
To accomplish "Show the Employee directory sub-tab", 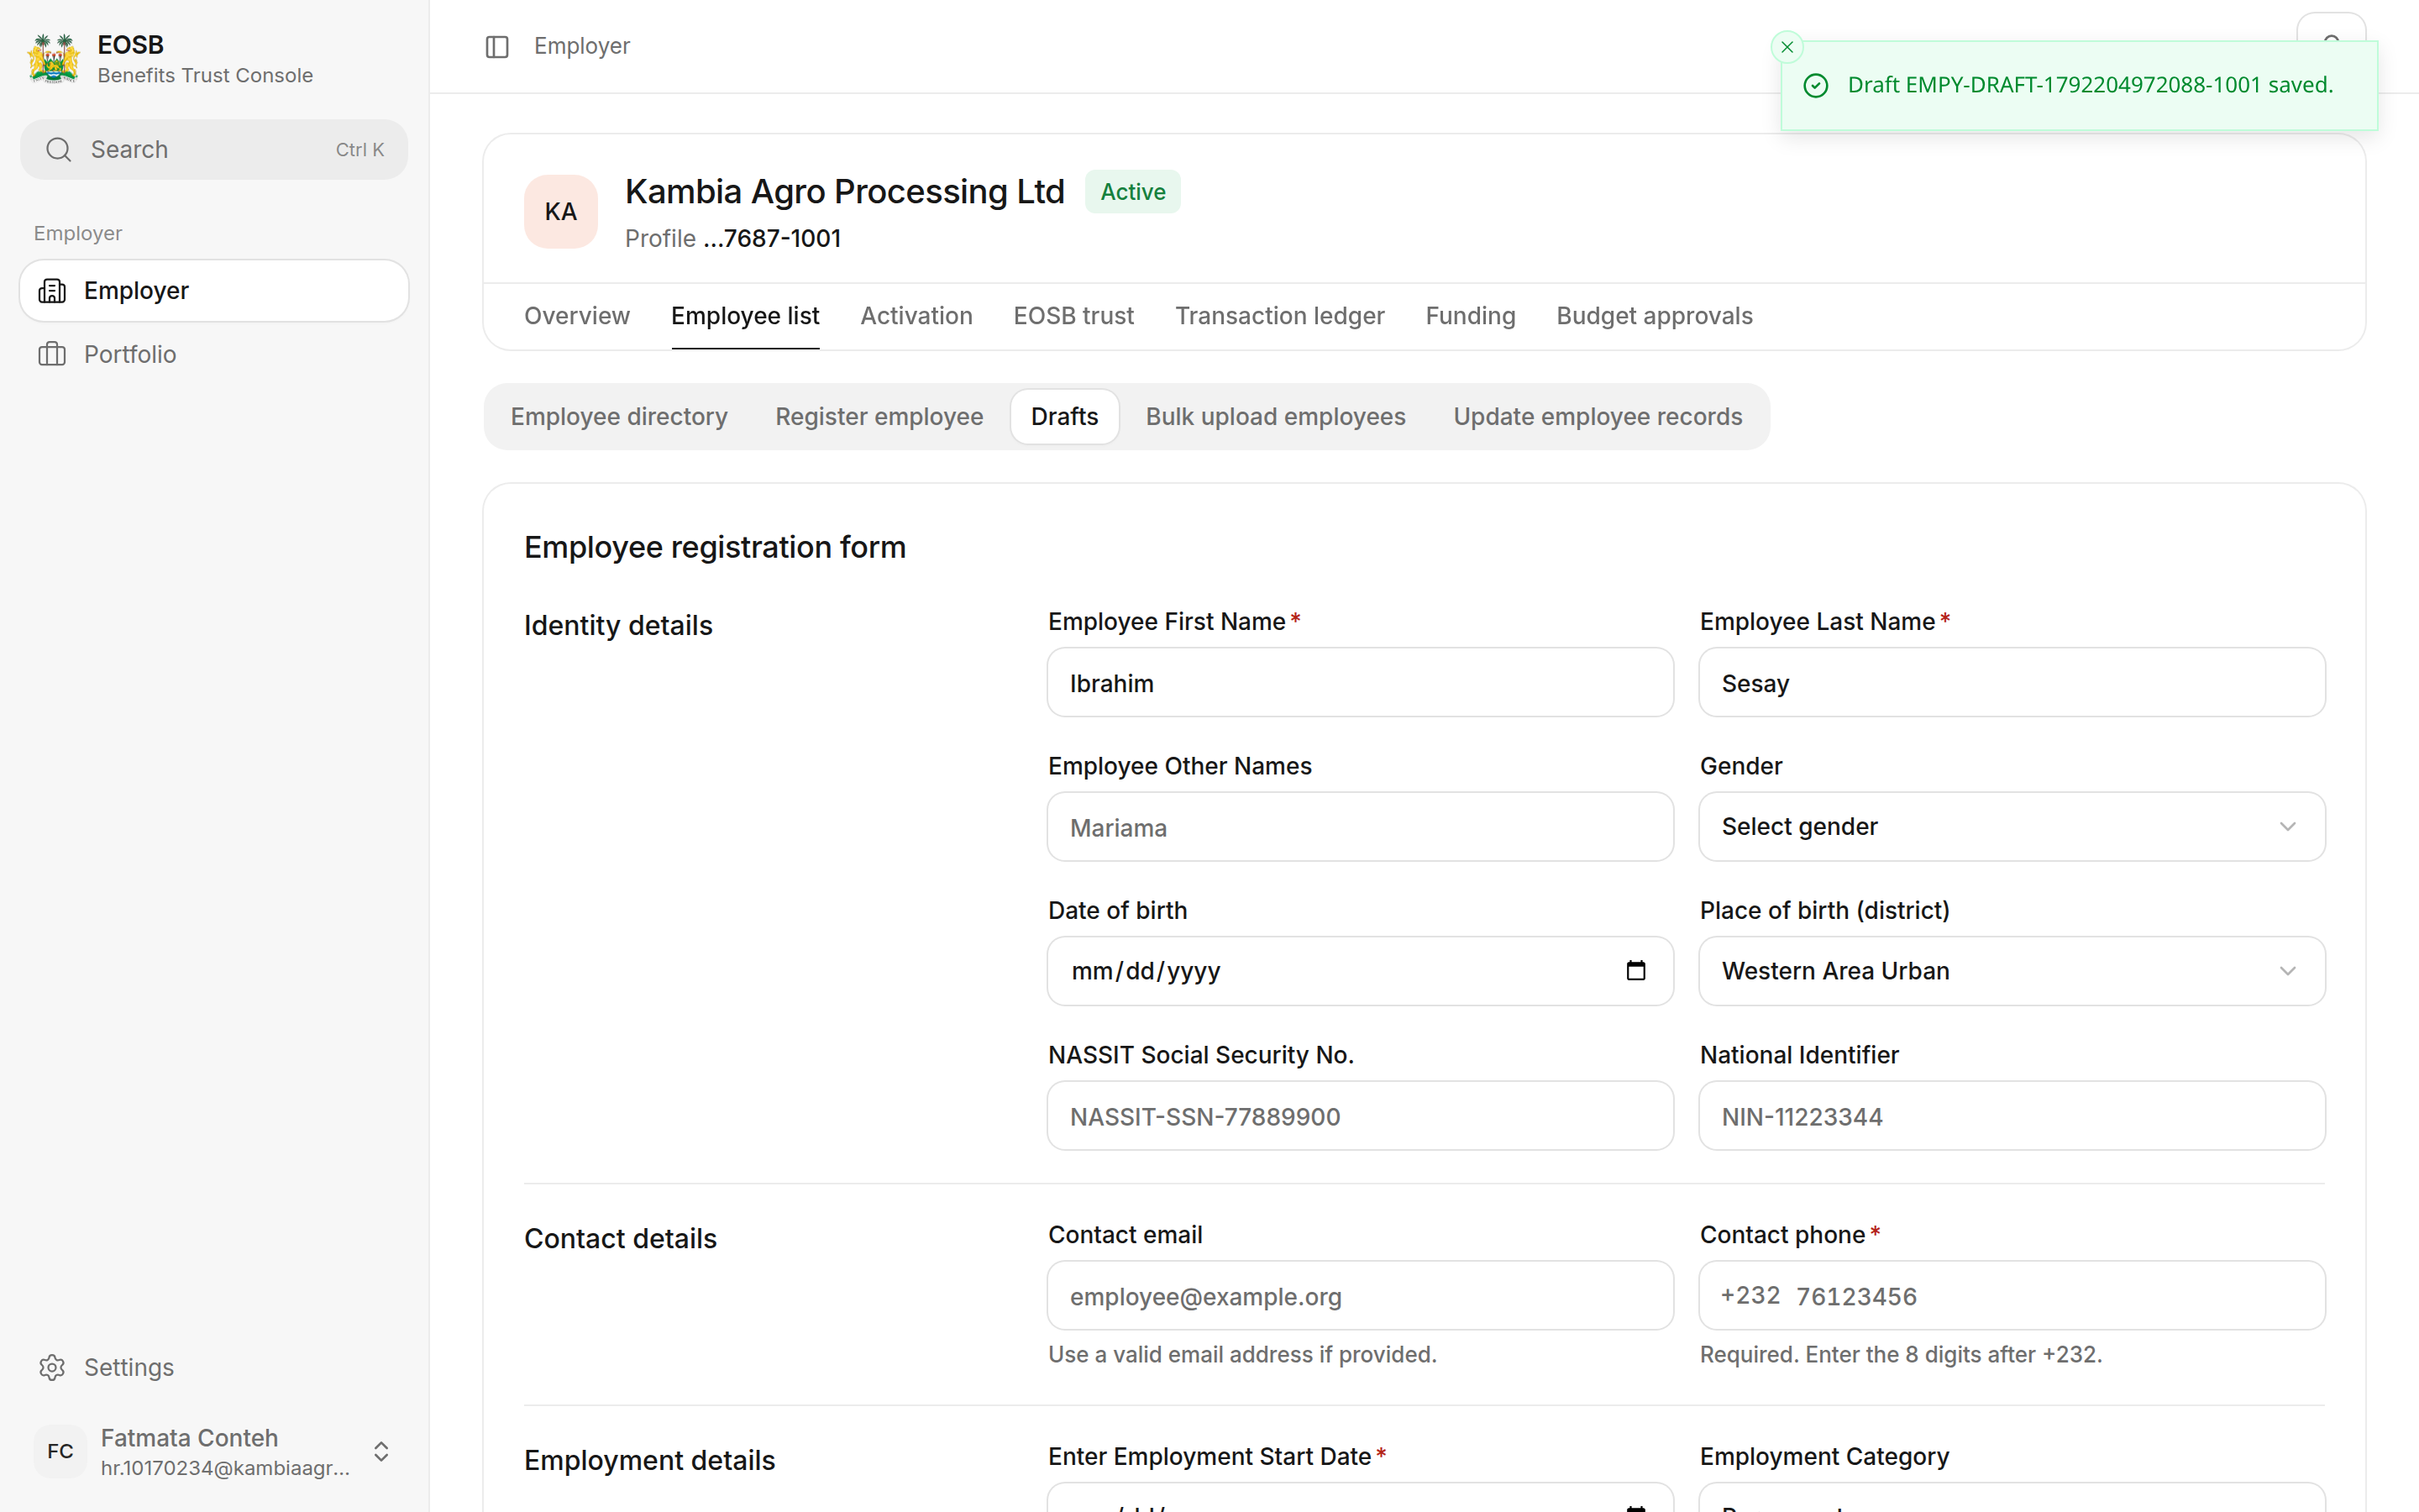I will 619,417.
